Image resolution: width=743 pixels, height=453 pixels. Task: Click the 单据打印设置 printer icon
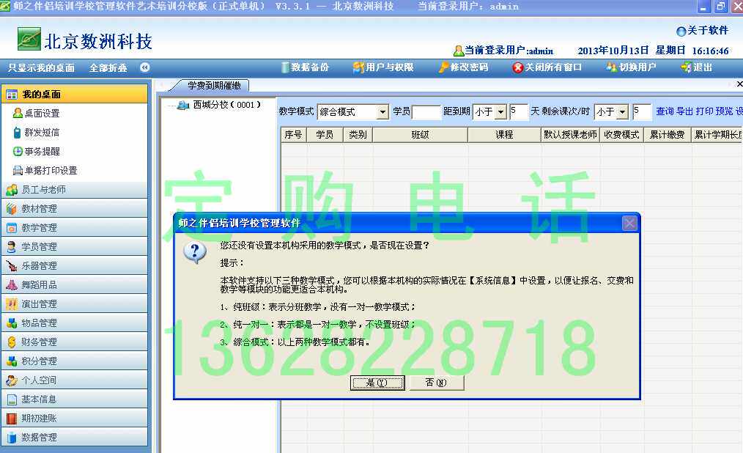pyautogui.click(x=18, y=170)
